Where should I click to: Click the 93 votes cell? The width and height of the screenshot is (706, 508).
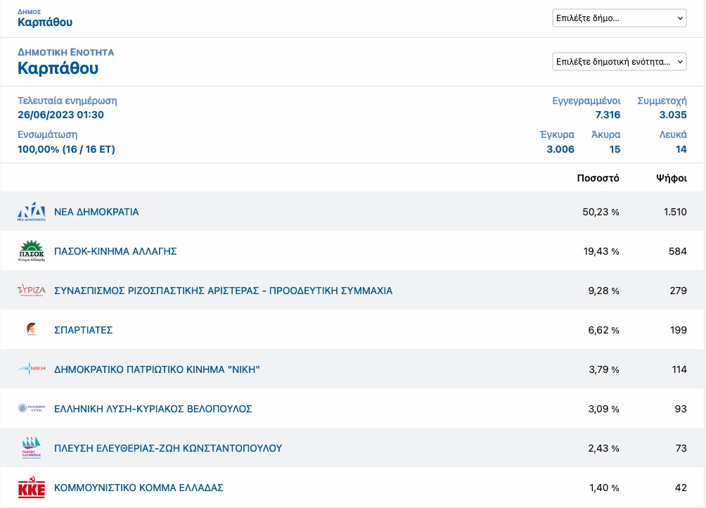(681, 409)
